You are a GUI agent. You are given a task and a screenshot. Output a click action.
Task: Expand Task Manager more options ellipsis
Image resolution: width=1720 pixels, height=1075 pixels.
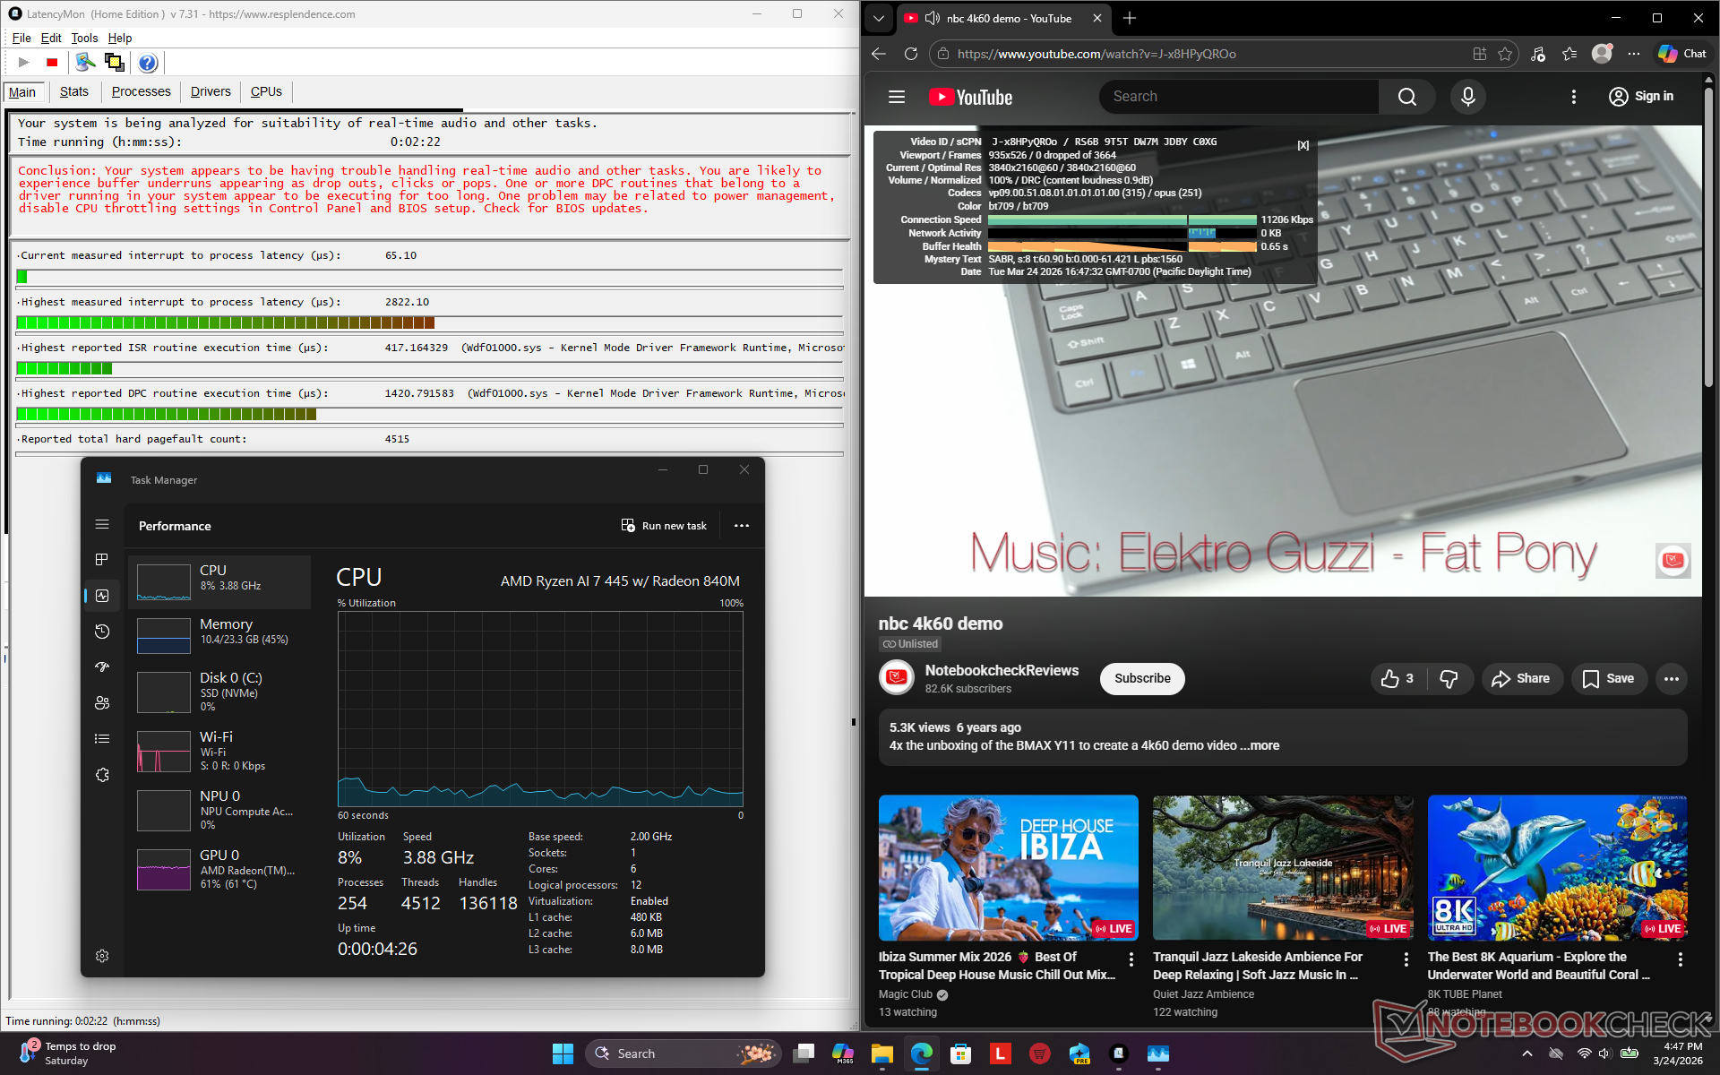(741, 526)
